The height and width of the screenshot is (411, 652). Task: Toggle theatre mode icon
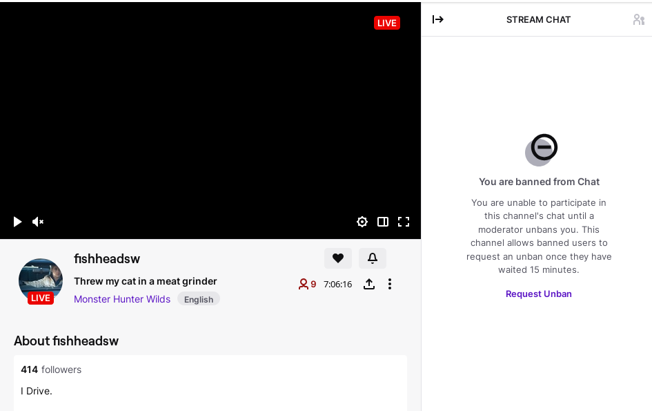[x=383, y=222]
